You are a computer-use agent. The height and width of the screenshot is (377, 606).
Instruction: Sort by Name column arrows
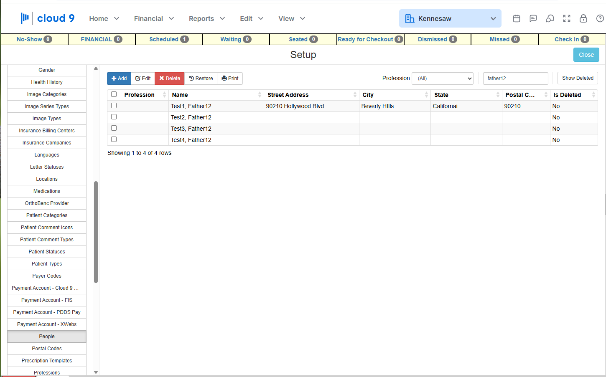(x=260, y=95)
